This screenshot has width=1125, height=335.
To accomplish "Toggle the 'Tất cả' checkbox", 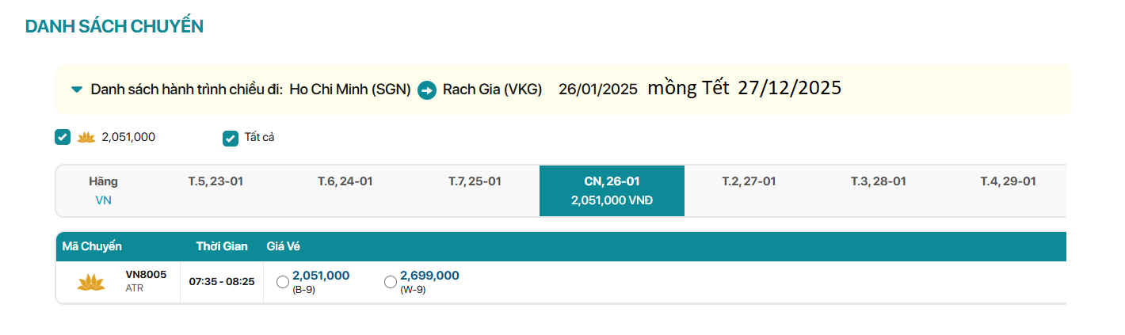I will coord(231,139).
